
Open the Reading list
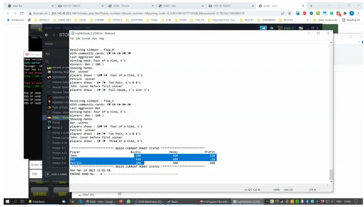pos(351,20)
